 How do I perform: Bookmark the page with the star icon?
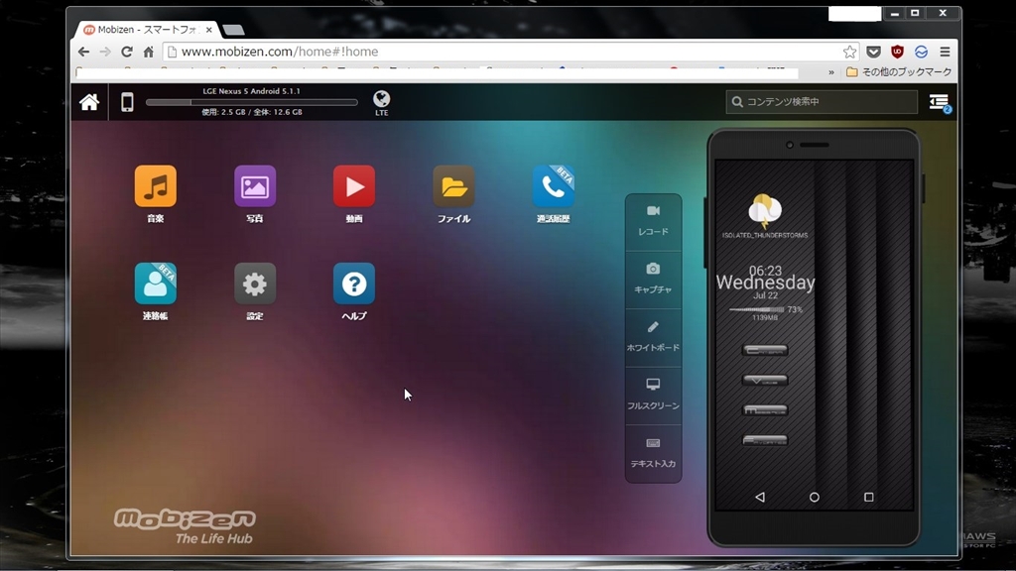pos(850,52)
